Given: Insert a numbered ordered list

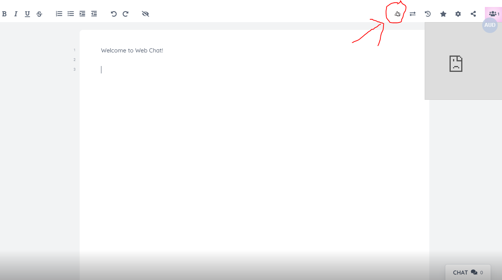Looking at the screenshot, I should 59,14.
